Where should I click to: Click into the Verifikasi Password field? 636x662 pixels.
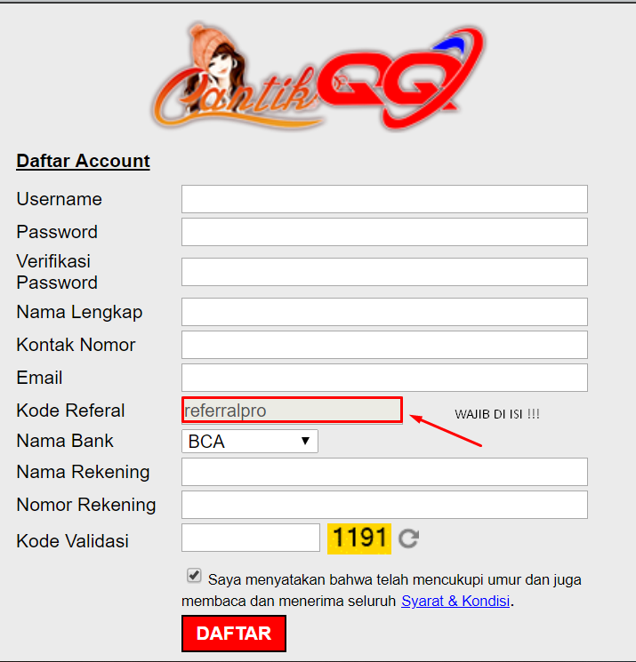(384, 272)
